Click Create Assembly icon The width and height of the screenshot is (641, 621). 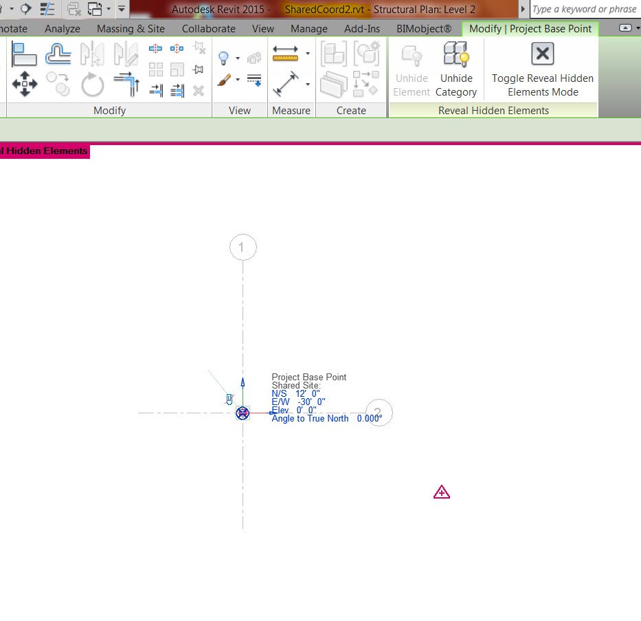334,54
